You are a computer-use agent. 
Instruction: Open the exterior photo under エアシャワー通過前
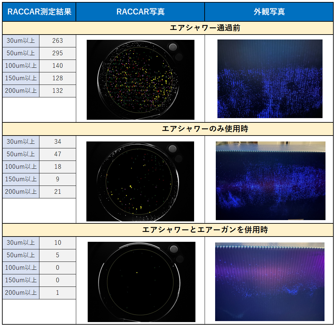tap(270, 79)
